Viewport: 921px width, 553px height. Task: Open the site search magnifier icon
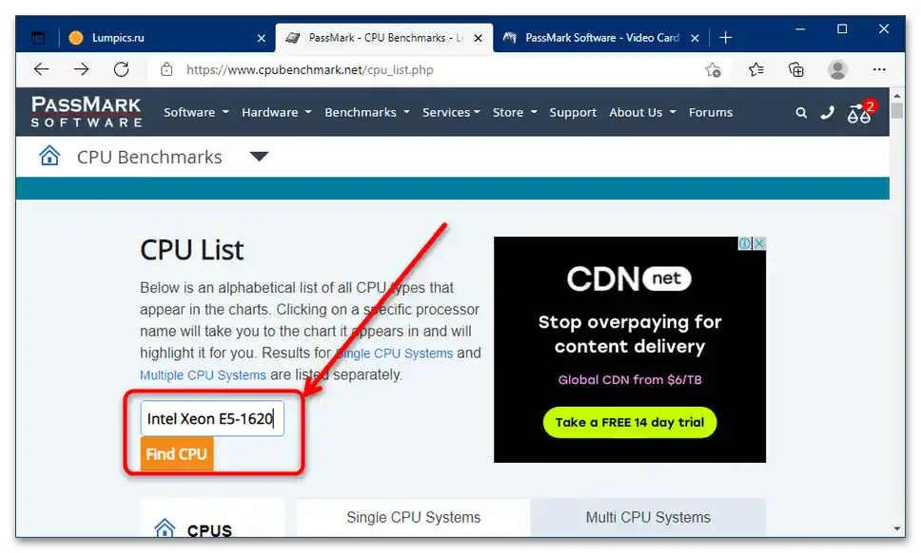click(801, 112)
